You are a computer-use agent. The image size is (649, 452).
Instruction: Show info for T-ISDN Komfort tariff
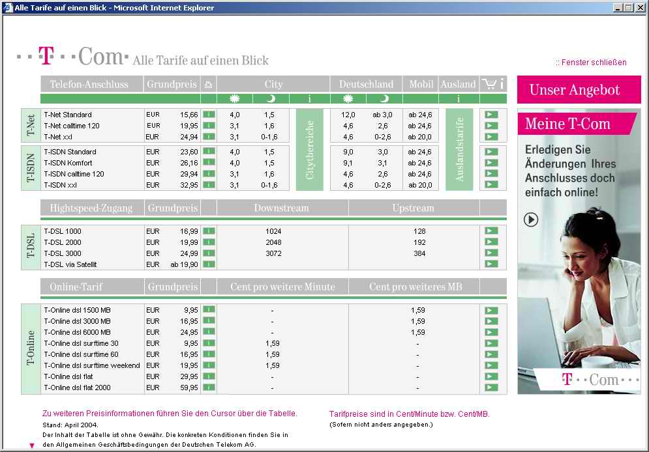pos(209,163)
